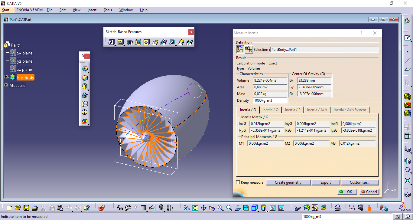This screenshot has width=413, height=220.
Task: Click the help question mark in Measure Inertia
Action: coord(361,33)
